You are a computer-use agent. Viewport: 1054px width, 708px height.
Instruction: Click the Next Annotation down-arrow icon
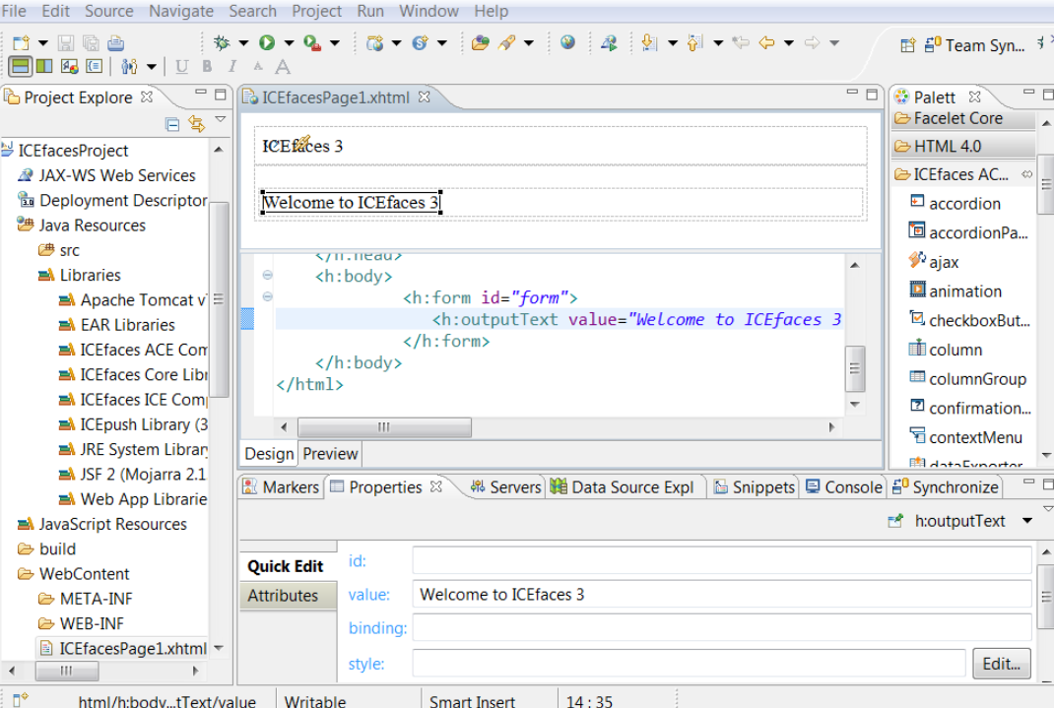click(649, 43)
